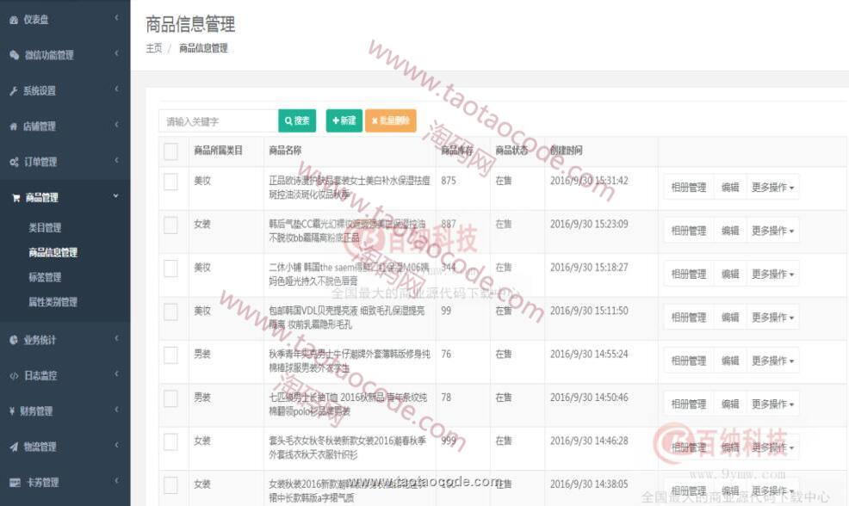
Task: Click the wrench icon for 系统设置
Action: click(14, 91)
